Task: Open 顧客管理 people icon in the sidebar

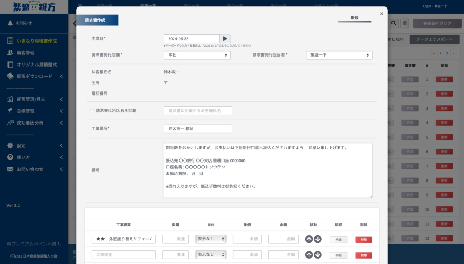Action: click(10, 53)
